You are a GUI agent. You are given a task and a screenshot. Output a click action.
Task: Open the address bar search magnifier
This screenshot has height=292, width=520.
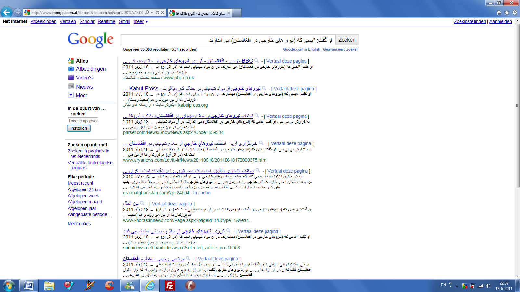coord(147,12)
